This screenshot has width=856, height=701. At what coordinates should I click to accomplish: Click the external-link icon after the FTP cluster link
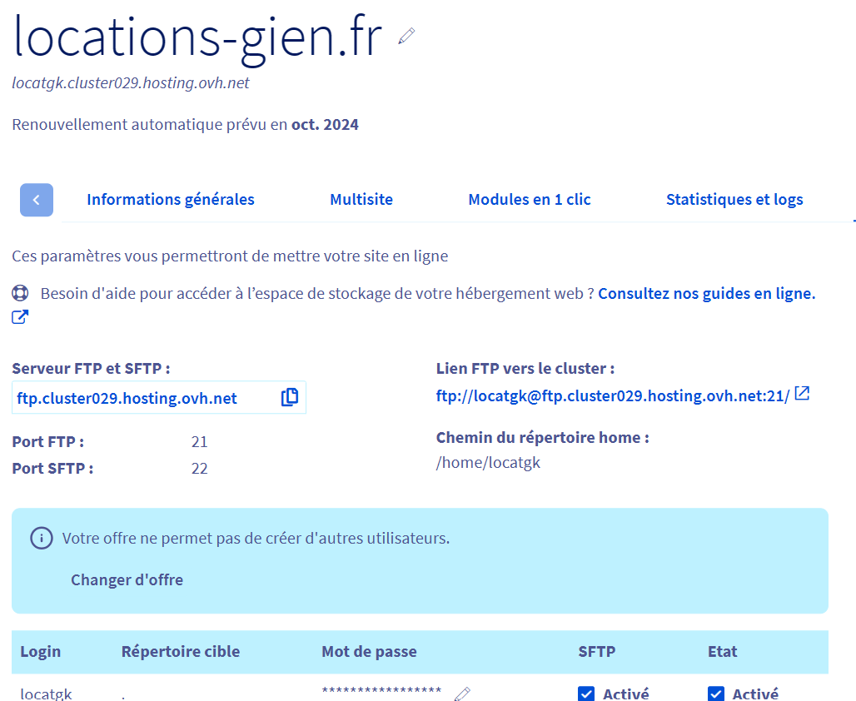pos(801,393)
